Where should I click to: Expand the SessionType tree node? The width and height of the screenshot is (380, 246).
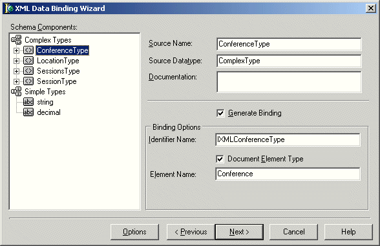click(x=16, y=81)
